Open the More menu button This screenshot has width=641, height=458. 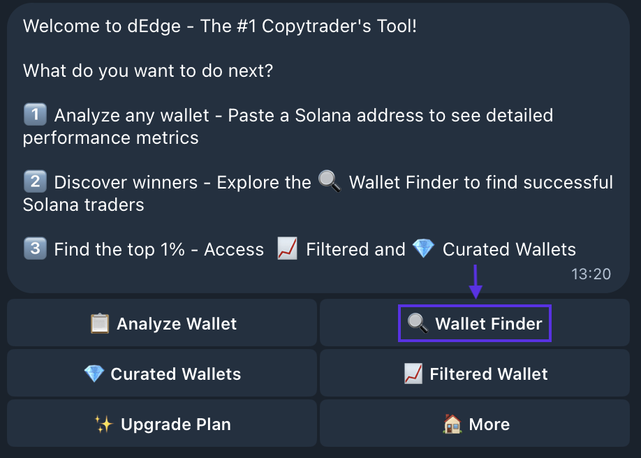(x=475, y=424)
